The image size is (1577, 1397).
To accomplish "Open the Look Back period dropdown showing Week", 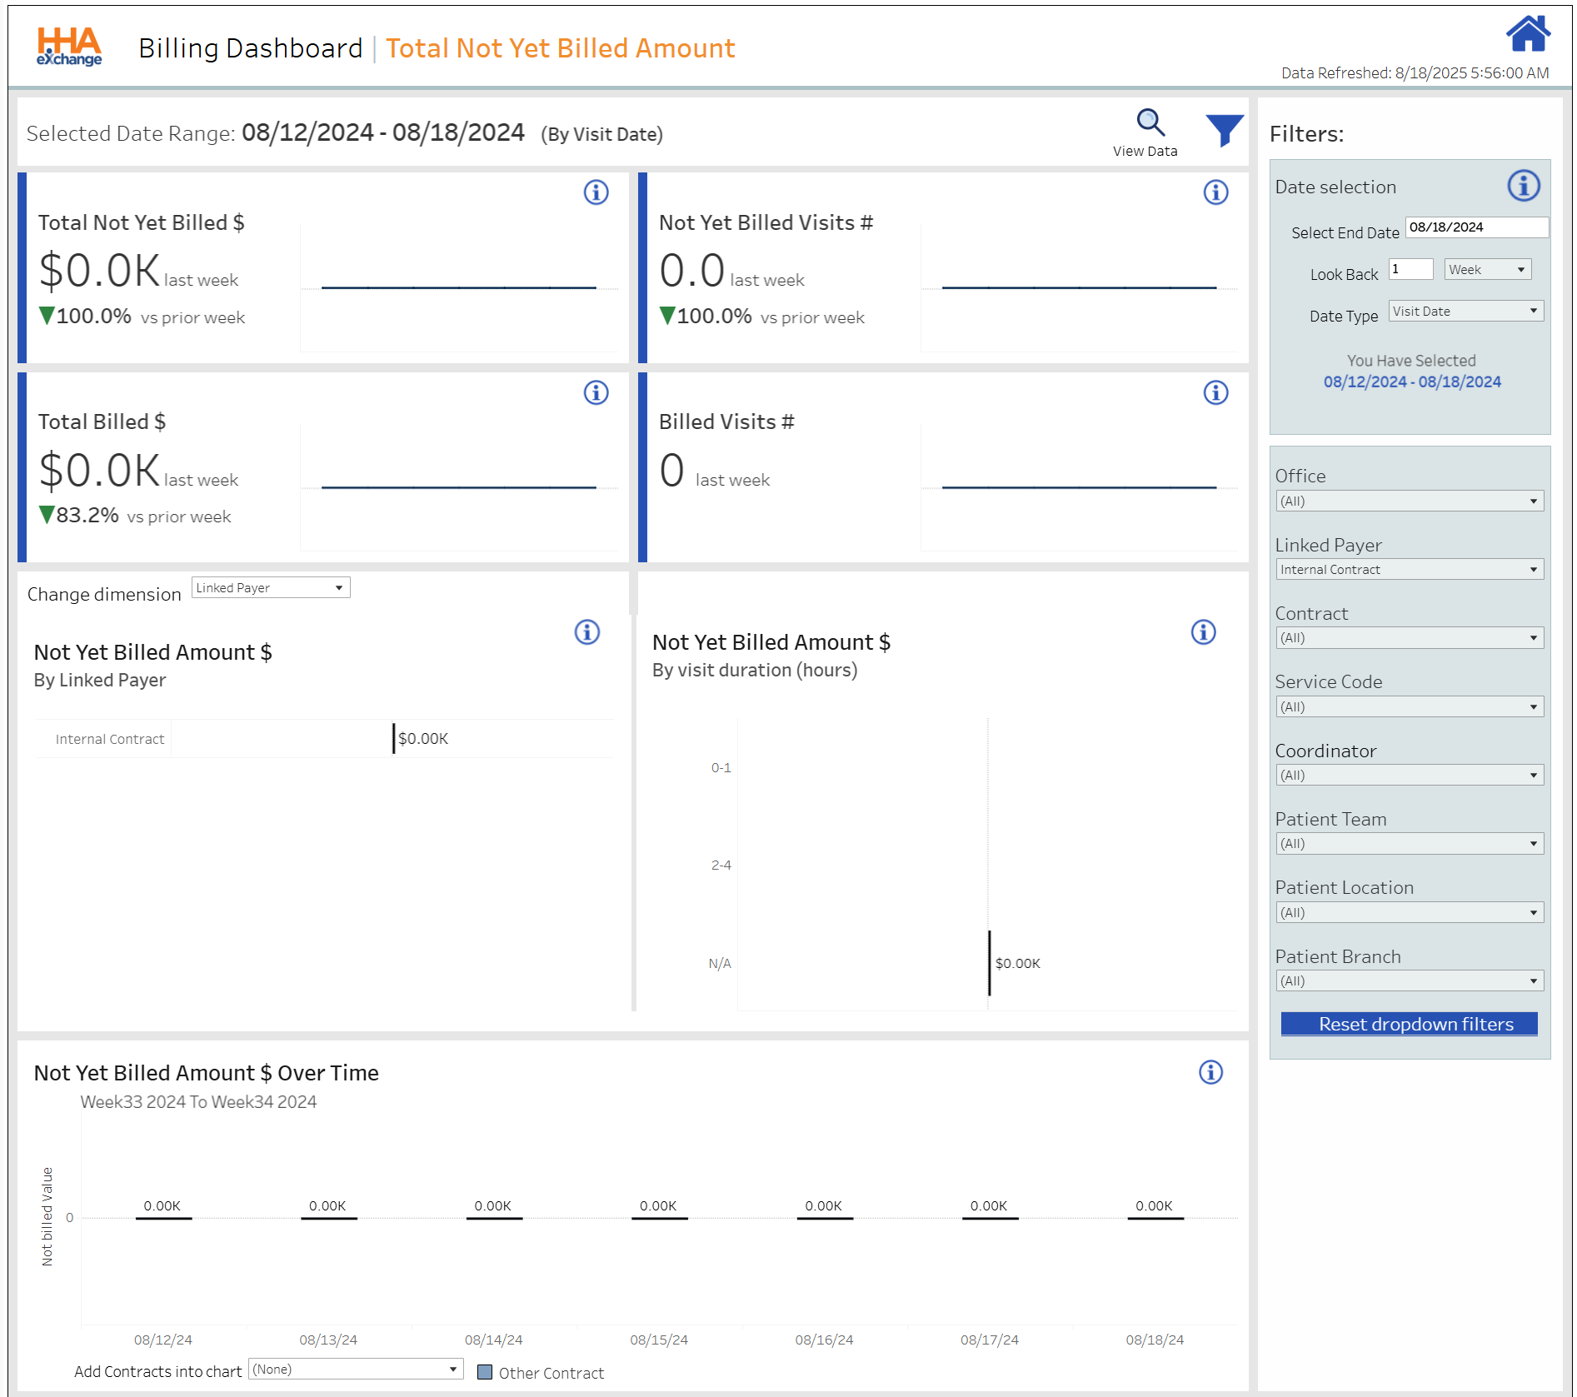I will (1486, 269).
